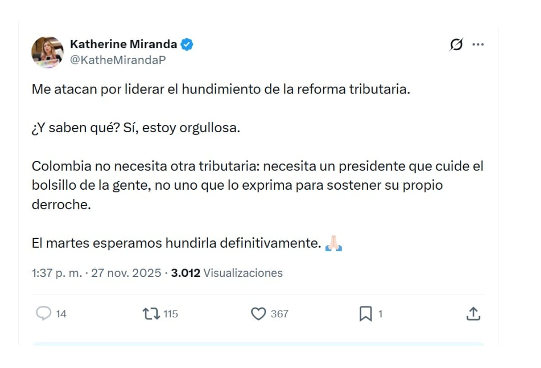Like the tweet using the heart icon
The image size is (541, 368).
(x=259, y=314)
